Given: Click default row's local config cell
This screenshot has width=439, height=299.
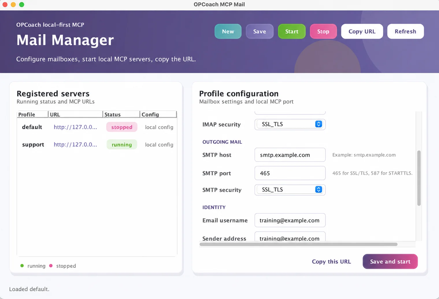Looking at the screenshot, I should click(x=159, y=127).
